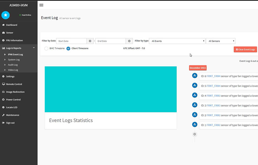Screen dimensions: 258x165
Task: Open FRNT_FAN3 link in event ID: 4
Action: [213, 96]
